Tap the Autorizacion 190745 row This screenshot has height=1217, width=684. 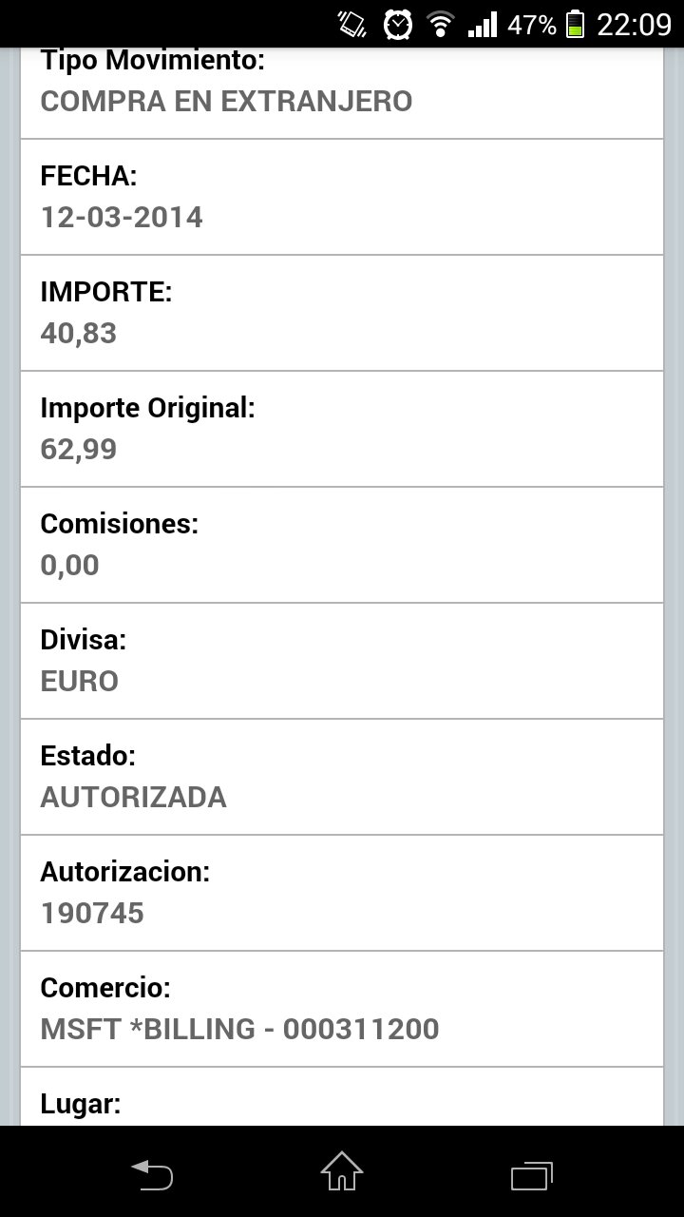point(342,893)
